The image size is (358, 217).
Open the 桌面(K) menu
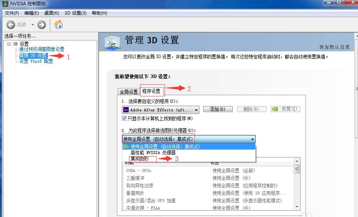[52, 13]
